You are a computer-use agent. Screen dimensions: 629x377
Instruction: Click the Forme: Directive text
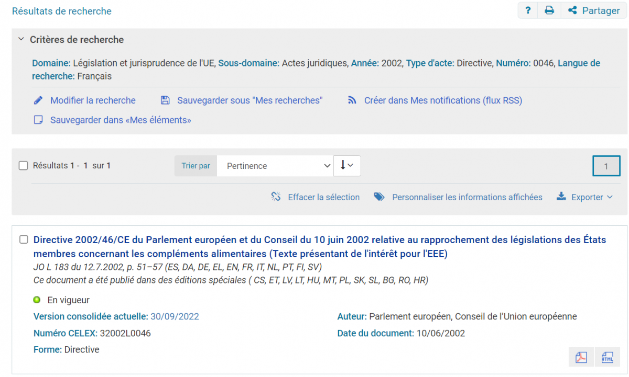tap(66, 349)
